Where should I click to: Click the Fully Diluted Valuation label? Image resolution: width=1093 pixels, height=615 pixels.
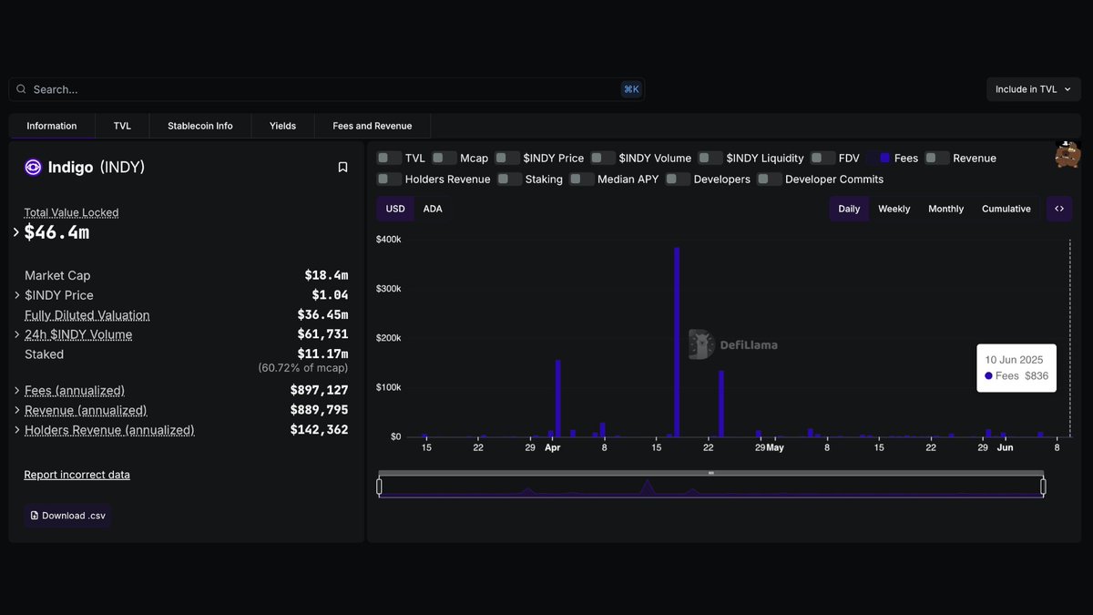[x=87, y=315]
